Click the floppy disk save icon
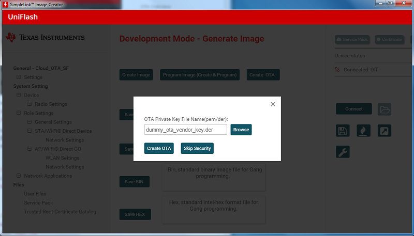414x236 pixels. (343, 131)
